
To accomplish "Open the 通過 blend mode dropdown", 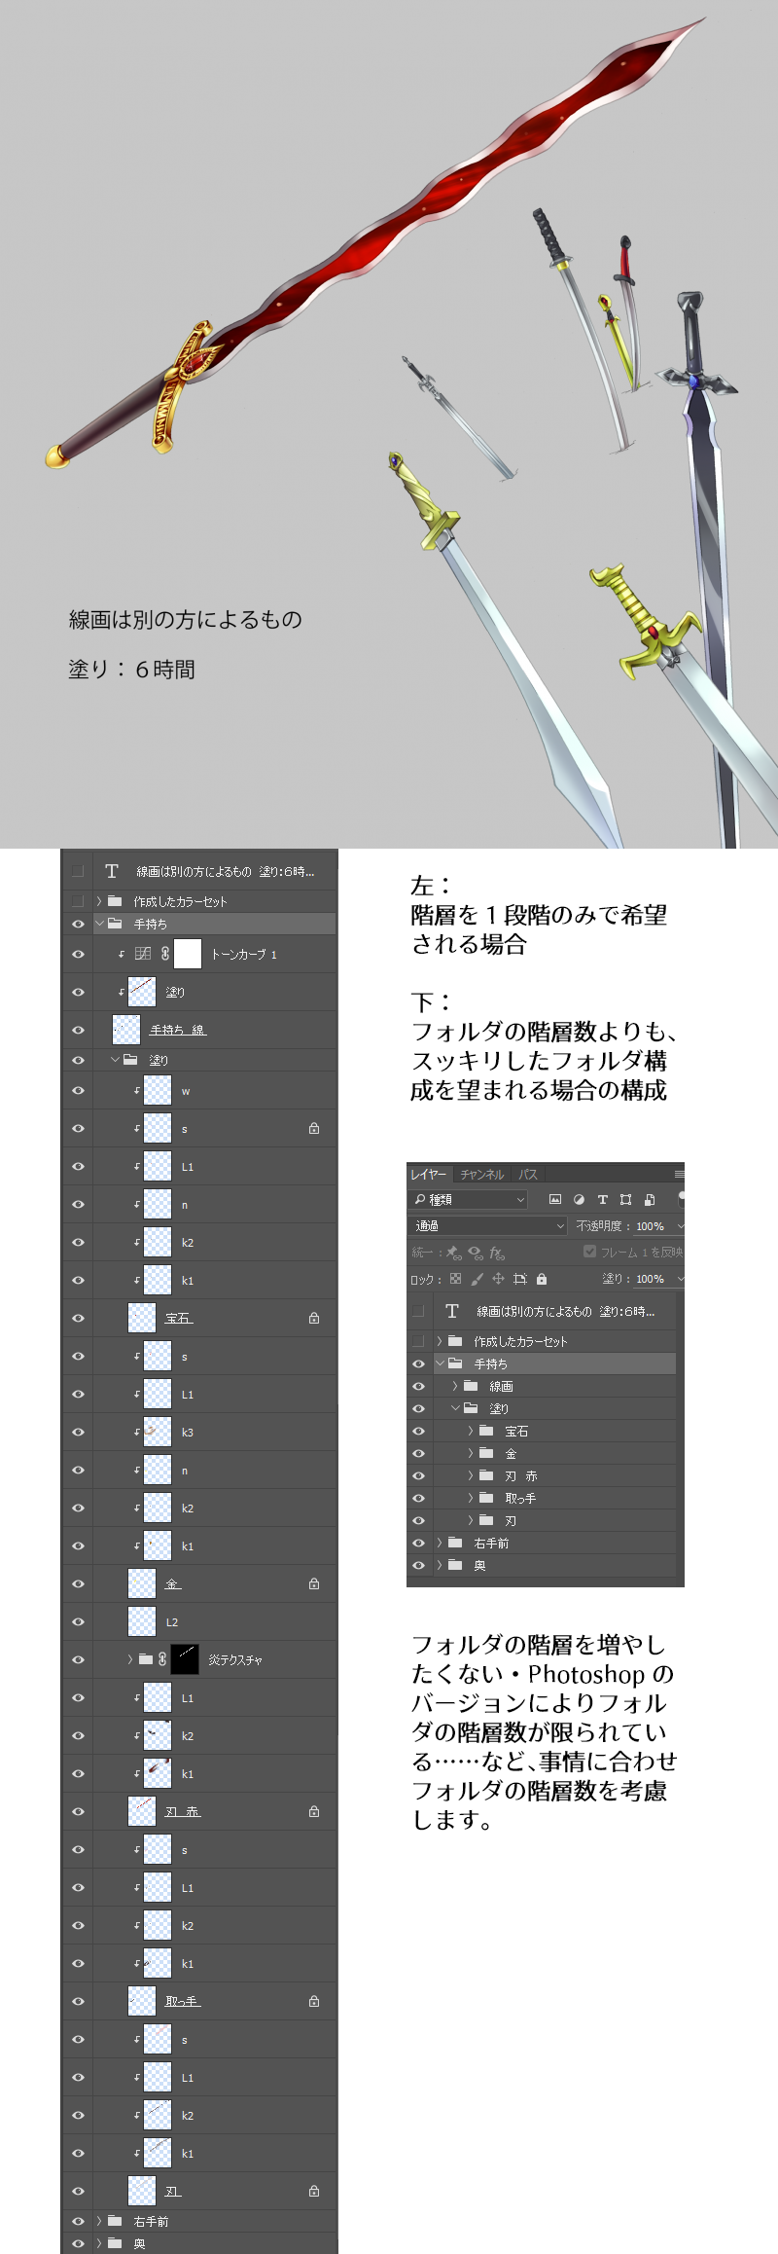I will (488, 1226).
